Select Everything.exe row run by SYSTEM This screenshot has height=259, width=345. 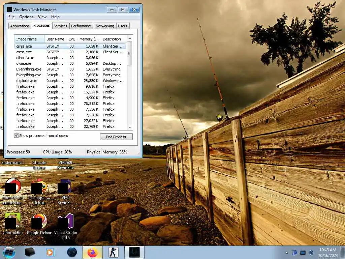pos(70,69)
